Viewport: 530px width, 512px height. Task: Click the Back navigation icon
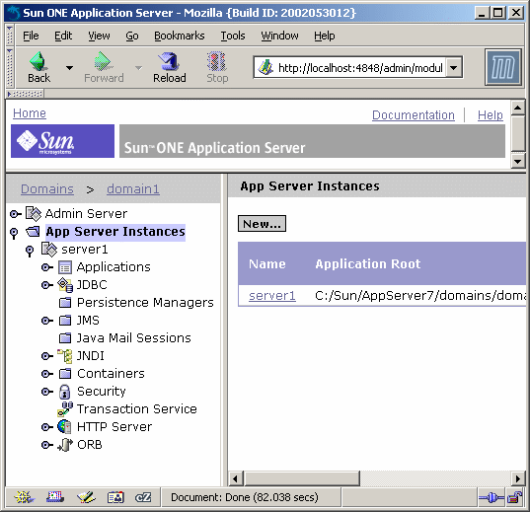38,61
